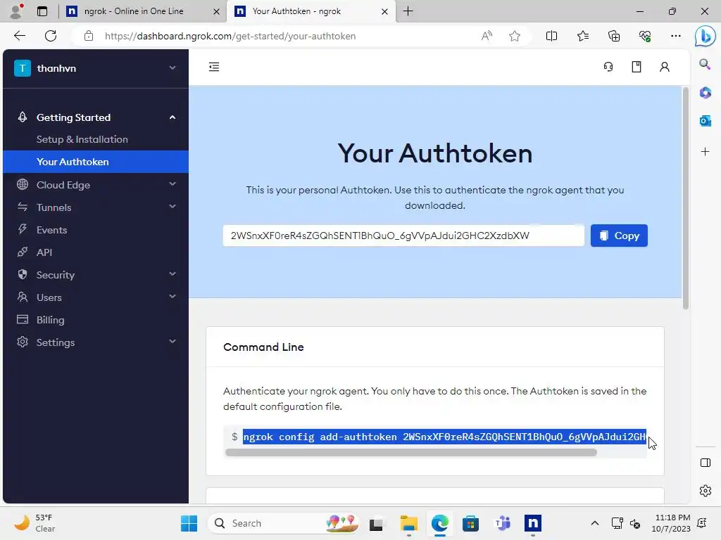Click the Getting Started rocket icon

click(23, 117)
